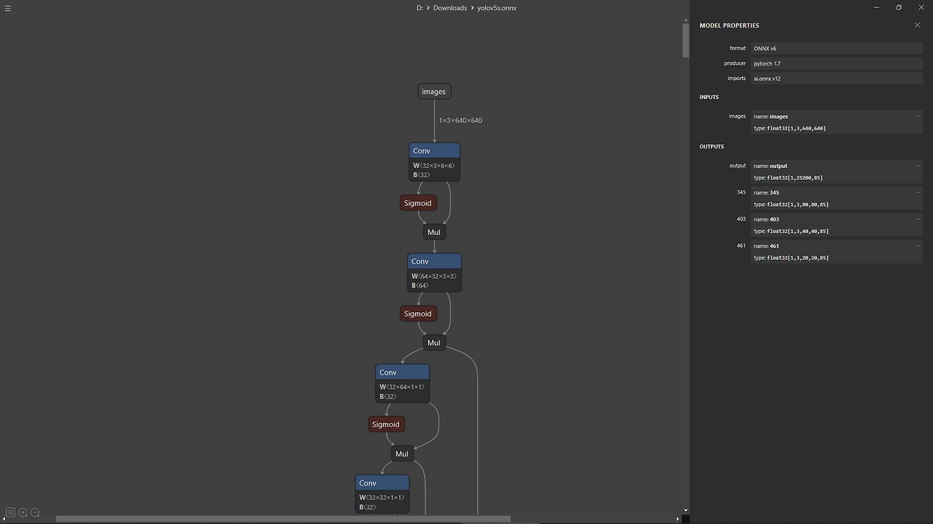Open the hamburger menu in top-left corner
The image size is (933, 524).
coord(8,8)
